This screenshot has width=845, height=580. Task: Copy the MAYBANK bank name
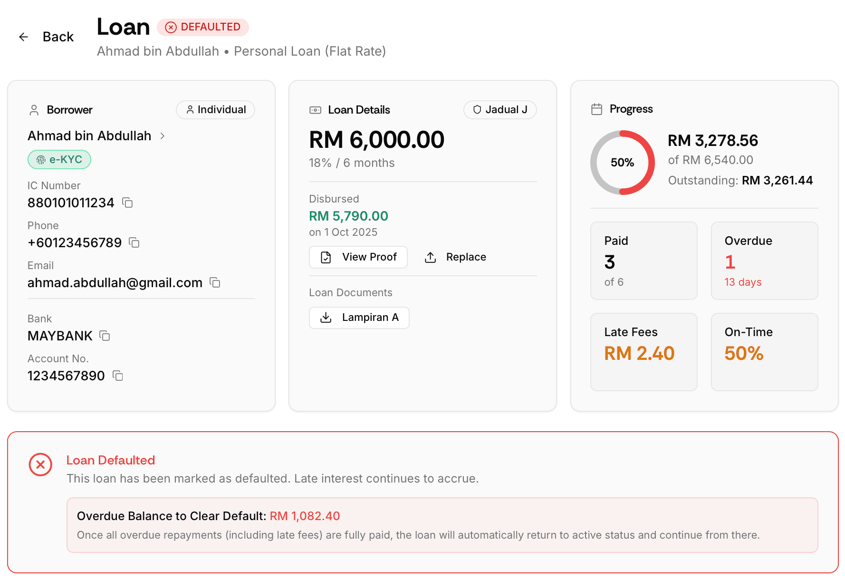[105, 336]
